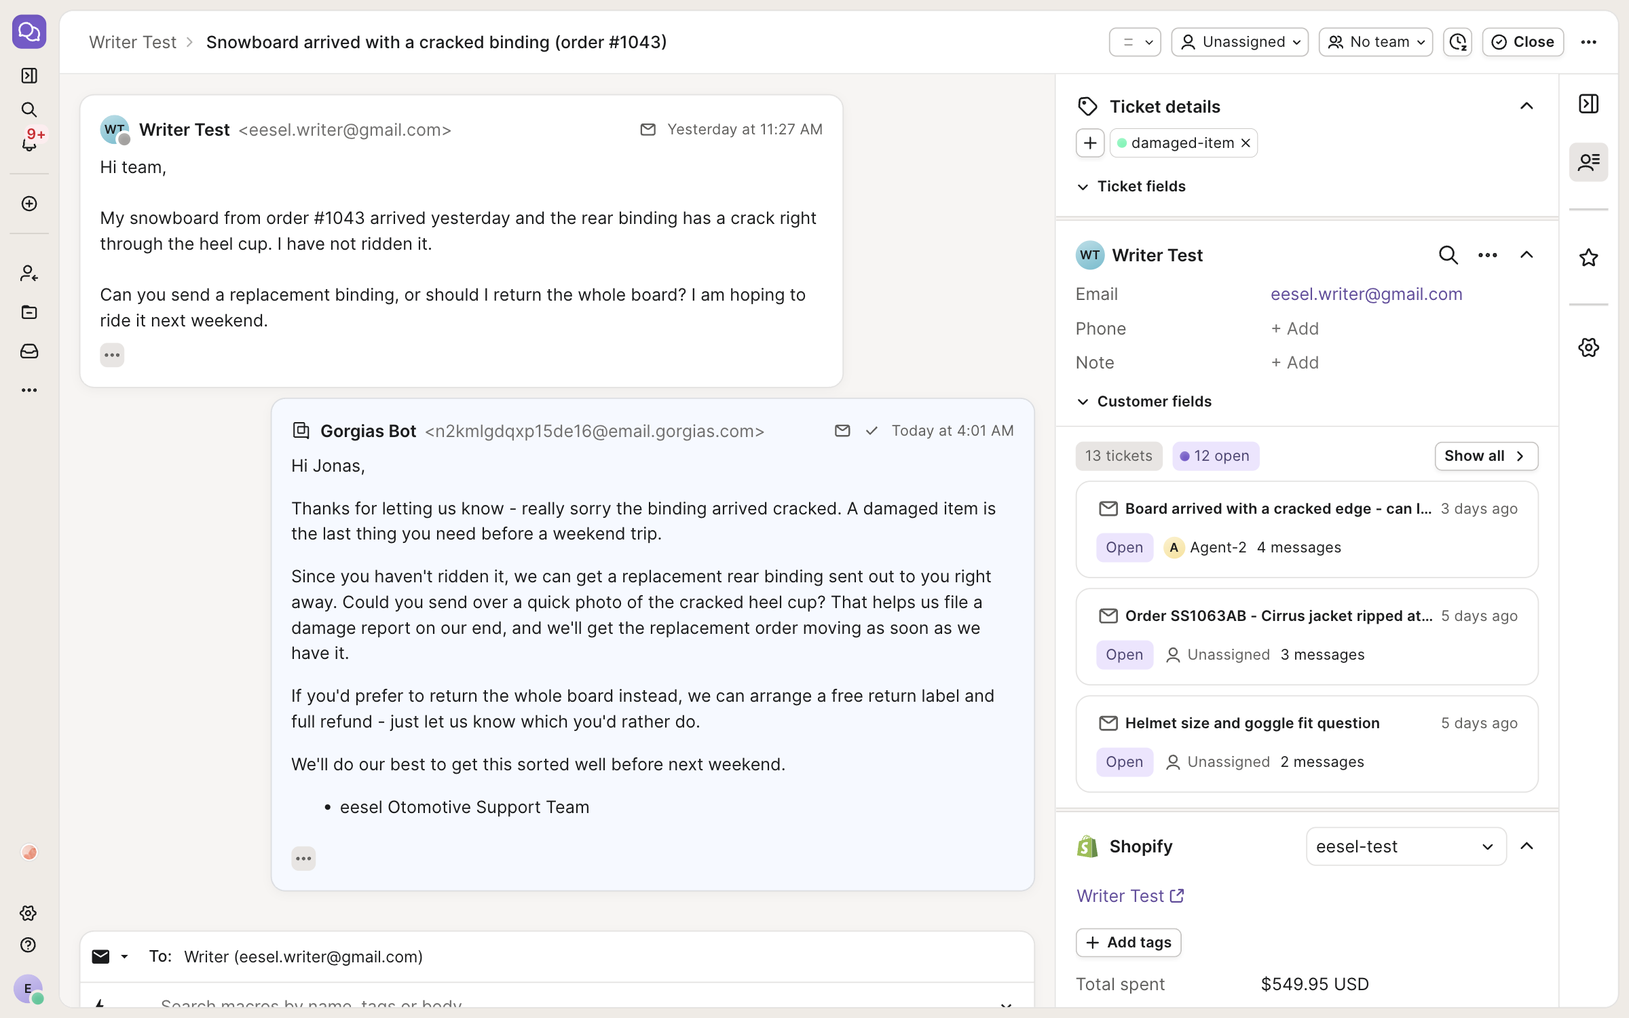Image resolution: width=1629 pixels, height=1018 pixels.
Task: Collapse the right info panel icon
Action: [x=1588, y=104]
